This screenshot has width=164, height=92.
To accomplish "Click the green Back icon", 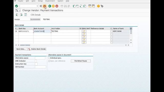I will (50, 6).
